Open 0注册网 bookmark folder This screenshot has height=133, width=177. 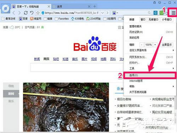[x=109, y=18]
